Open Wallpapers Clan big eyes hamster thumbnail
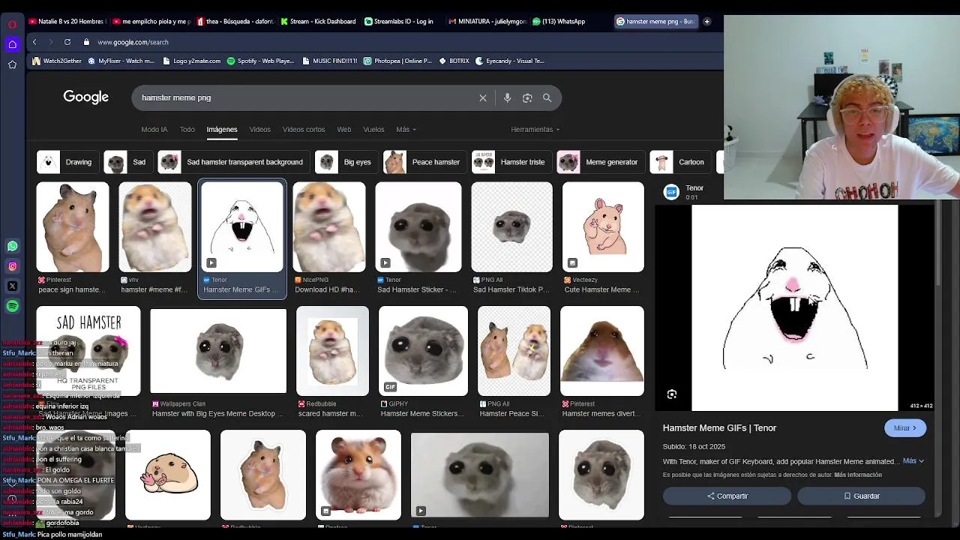 [x=218, y=351]
